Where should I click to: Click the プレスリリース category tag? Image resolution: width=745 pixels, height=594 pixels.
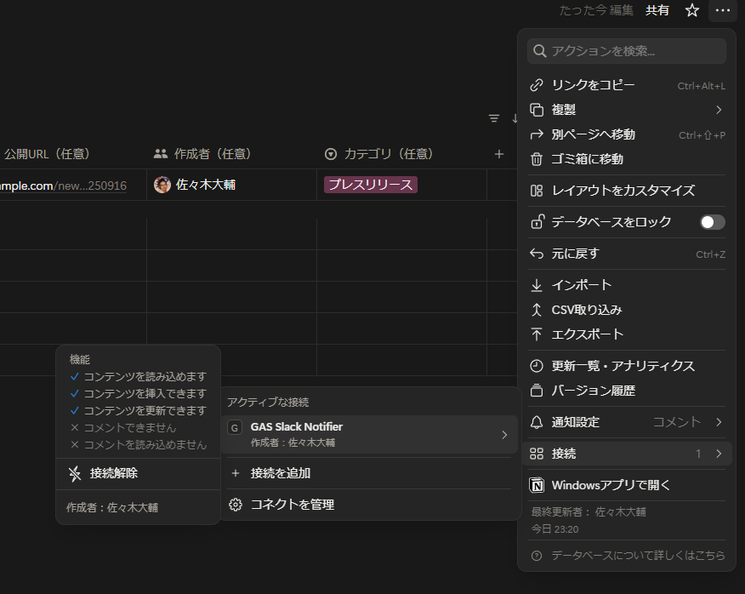coord(371,185)
